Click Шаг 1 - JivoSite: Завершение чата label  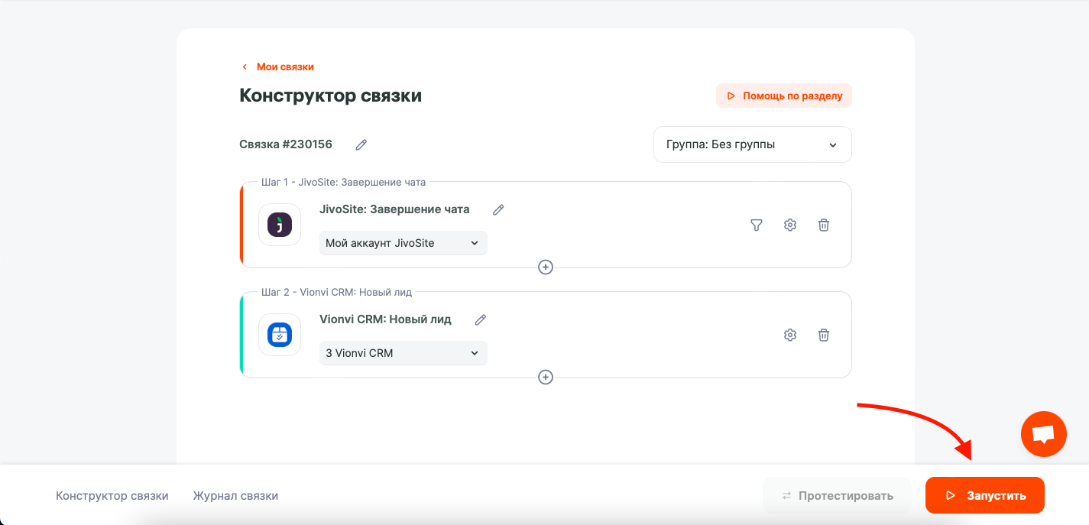click(344, 182)
